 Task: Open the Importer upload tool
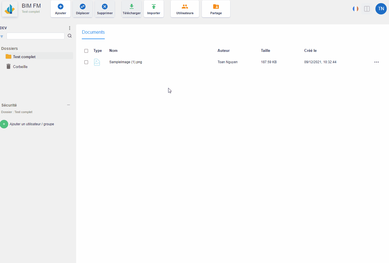tap(154, 9)
